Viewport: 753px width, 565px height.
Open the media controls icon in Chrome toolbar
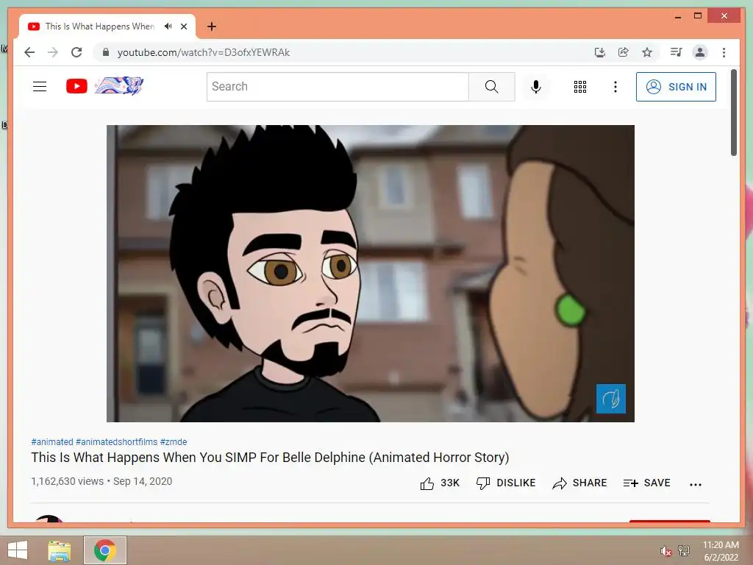tap(677, 52)
